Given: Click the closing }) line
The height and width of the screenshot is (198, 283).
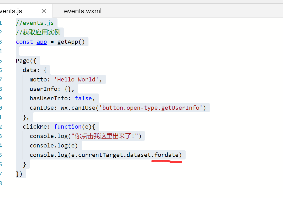Looking at the screenshot, I should pos(19,174).
